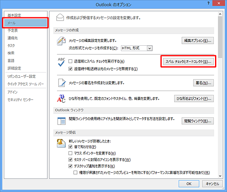Open the 連絡先 options category
This screenshot has height=192, width=227.
26,38
